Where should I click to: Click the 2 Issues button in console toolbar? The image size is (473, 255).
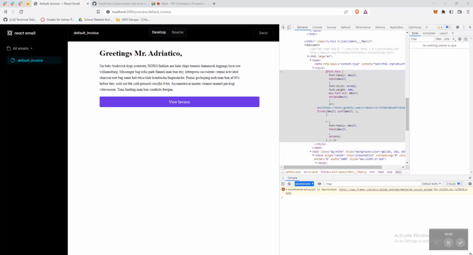click(x=454, y=184)
